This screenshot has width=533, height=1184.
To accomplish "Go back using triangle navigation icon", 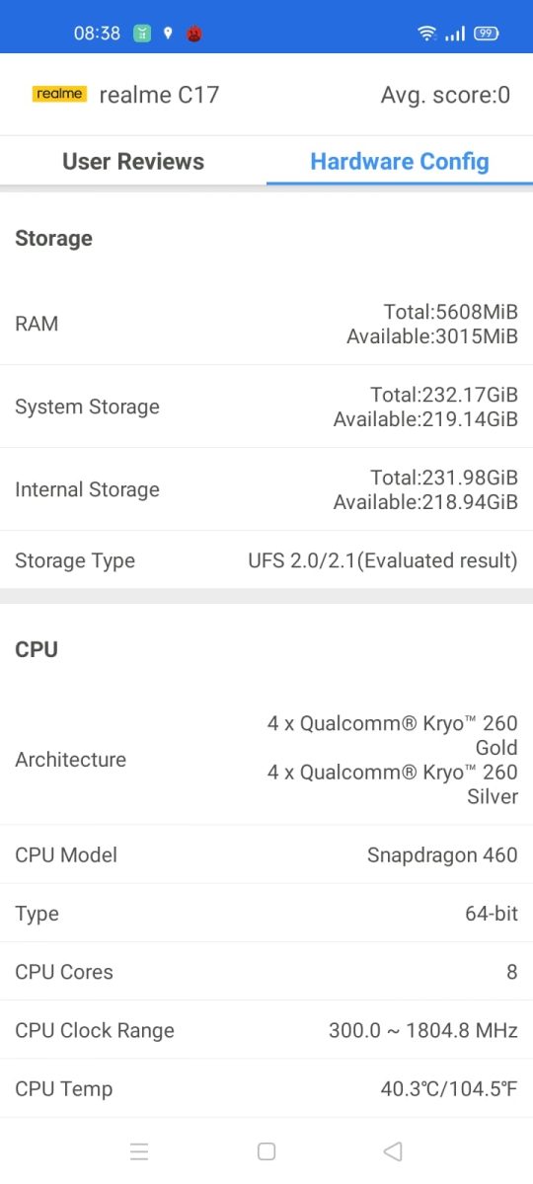I will [393, 1151].
